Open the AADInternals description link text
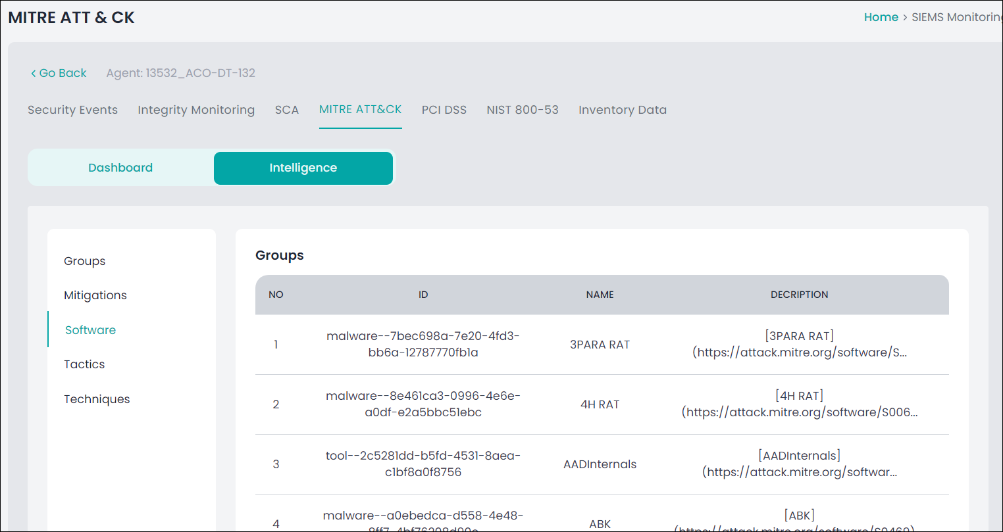 click(x=800, y=464)
